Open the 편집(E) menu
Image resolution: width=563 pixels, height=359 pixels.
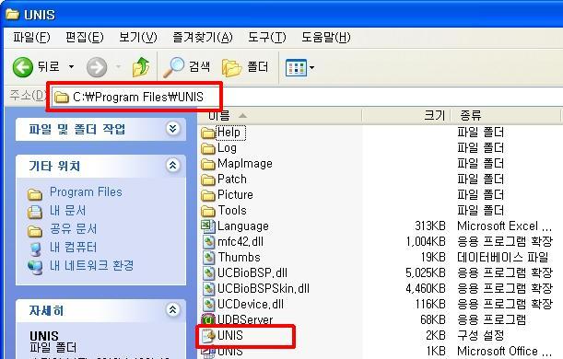point(85,37)
